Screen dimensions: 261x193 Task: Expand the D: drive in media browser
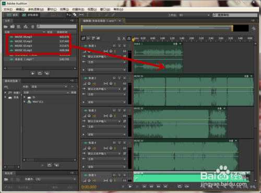coord(25,97)
